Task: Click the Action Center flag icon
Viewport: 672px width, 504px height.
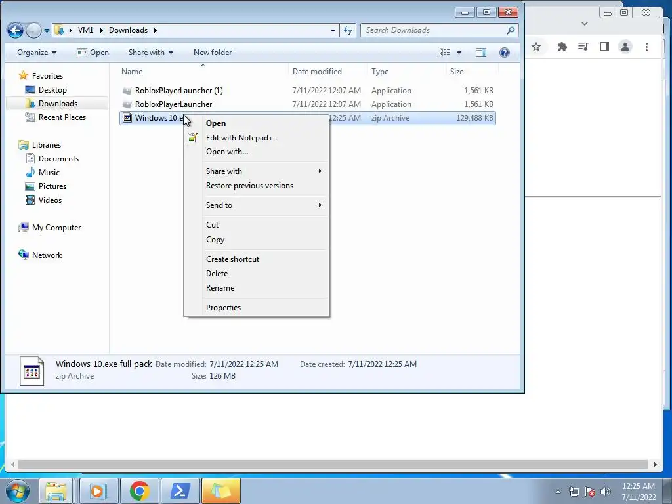Action: coord(590,492)
